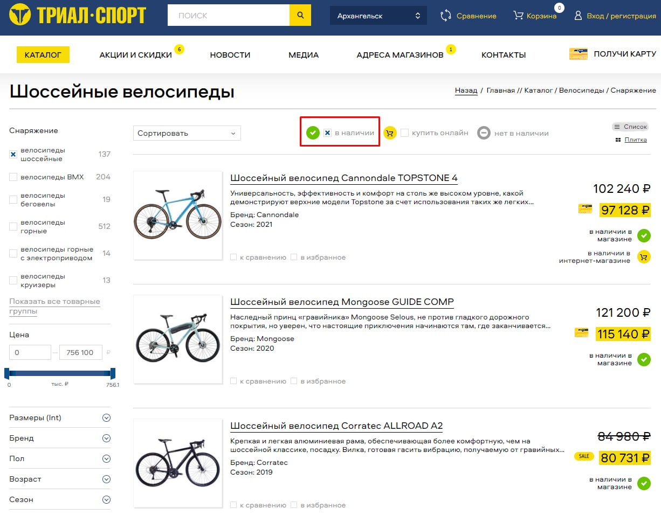Click the Велосипеды breadcrumb
The height and width of the screenshot is (515, 661).
tap(581, 91)
